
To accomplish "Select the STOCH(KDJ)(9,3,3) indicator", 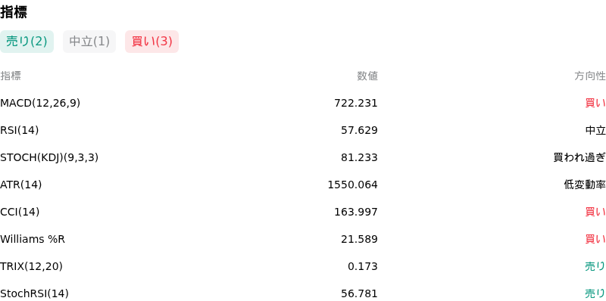I will [49, 157].
